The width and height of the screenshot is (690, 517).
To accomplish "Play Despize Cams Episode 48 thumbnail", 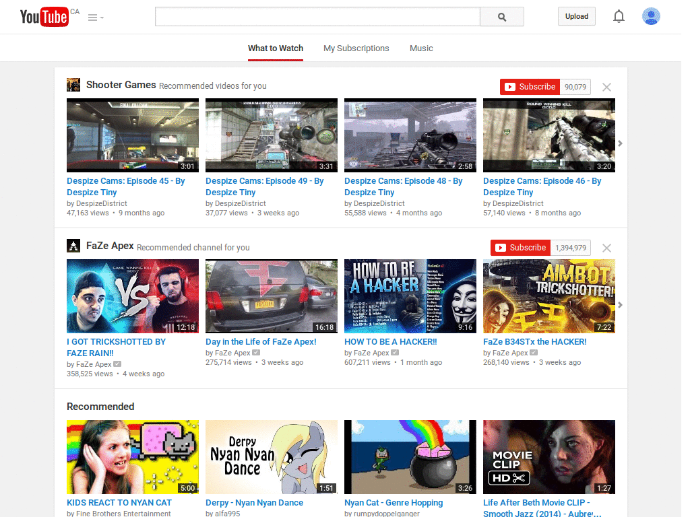I will click(x=410, y=135).
